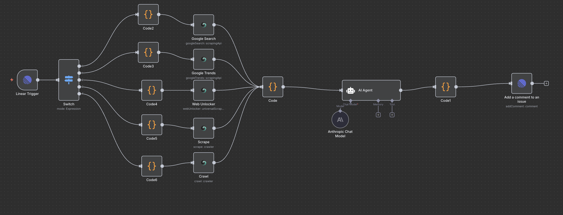
Task: Select the central Code merge node
Action: tap(273, 87)
